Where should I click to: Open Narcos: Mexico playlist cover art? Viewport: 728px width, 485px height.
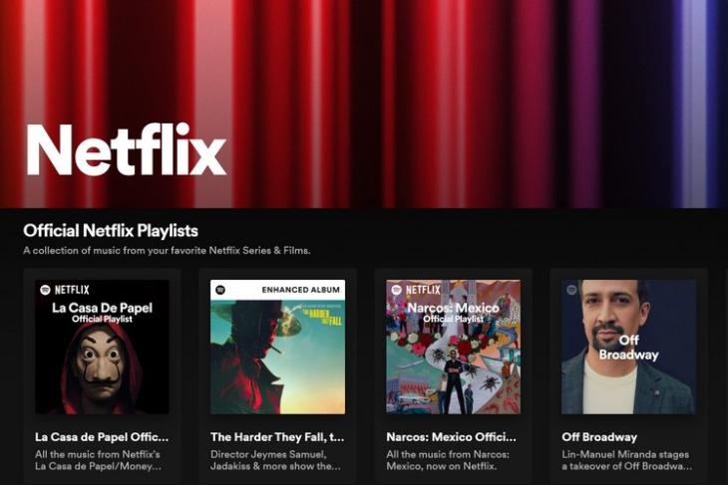453,347
